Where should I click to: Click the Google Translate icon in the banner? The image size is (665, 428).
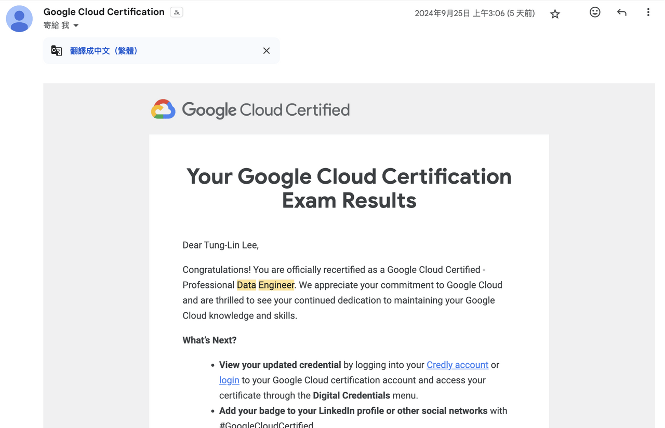[x=56, y=50]
